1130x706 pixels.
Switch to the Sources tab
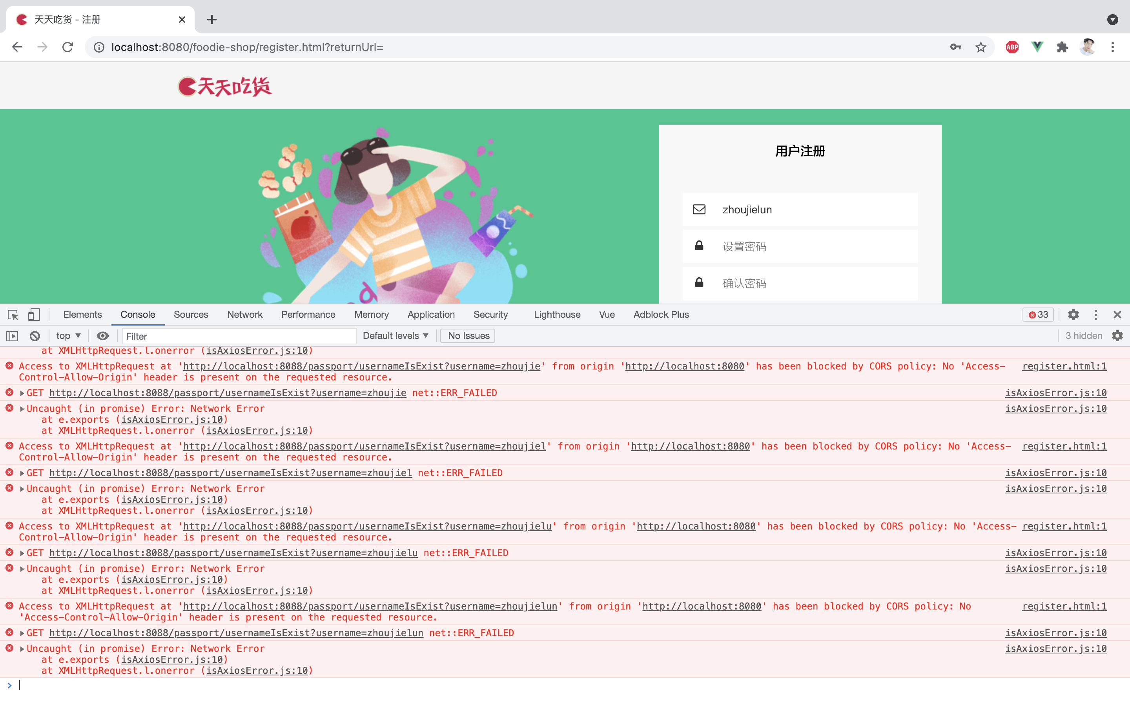click(191, 315)
